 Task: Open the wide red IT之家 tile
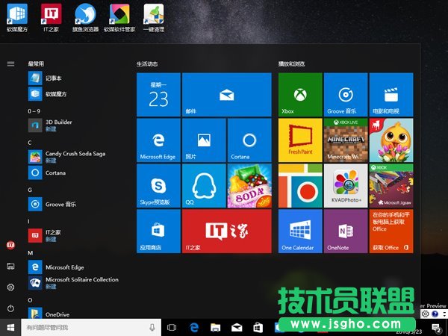coord(227,231)
